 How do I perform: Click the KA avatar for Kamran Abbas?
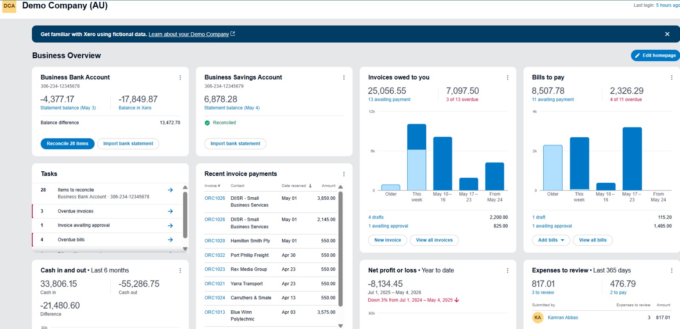(538, 318)
